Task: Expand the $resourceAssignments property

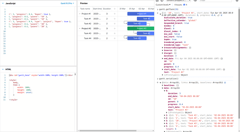Action: 162,48
